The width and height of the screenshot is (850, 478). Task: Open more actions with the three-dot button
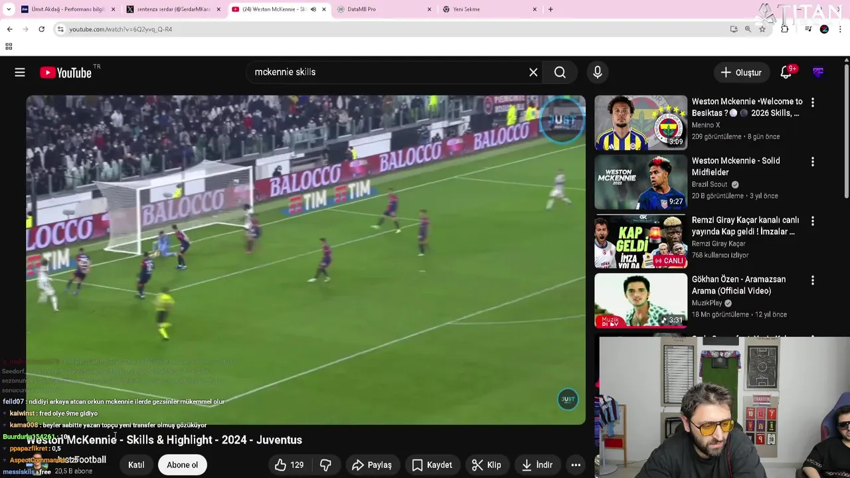pos(576,465)
